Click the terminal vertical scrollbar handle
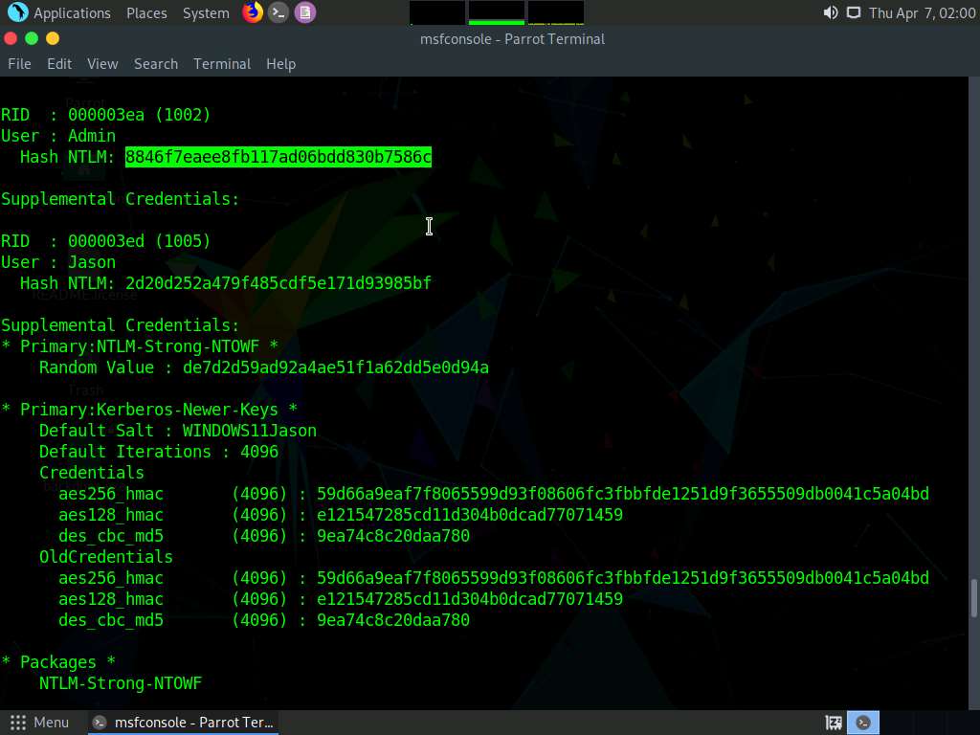The height and width of the screenshot is (735, 980). 974,598
